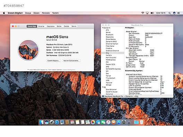The width and height of the screenshot is (183, 137).
Task: Click Wi-Fi status icon in menu bar
Action: point(142,13)
